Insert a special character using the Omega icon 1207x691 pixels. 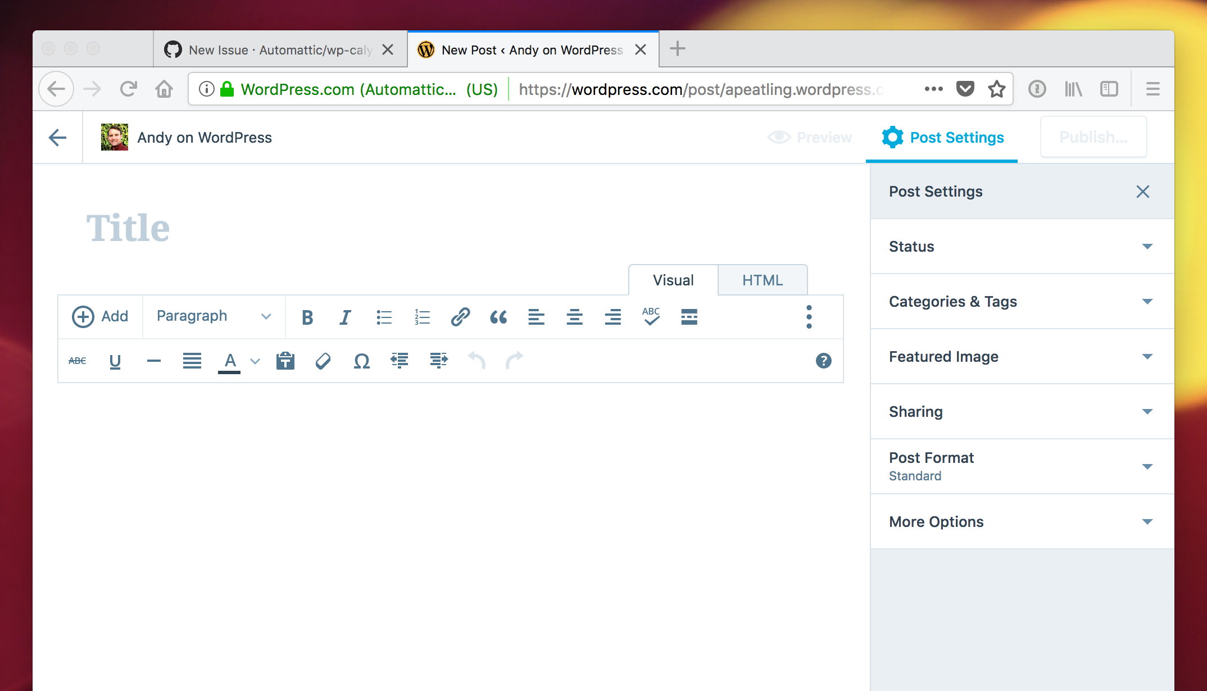[x=361, y=361]
